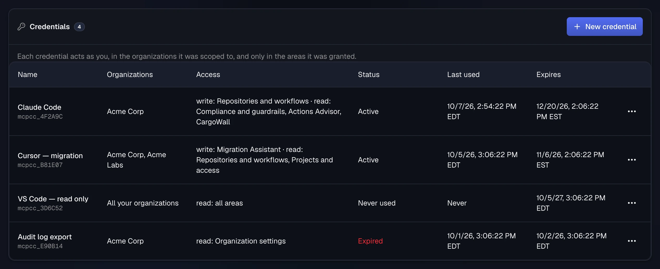Click last used 10/7/26, 2:54:22 PM EDT
Image resolution: width=660 pixels, height=269 pixels.
coord(482,111)
